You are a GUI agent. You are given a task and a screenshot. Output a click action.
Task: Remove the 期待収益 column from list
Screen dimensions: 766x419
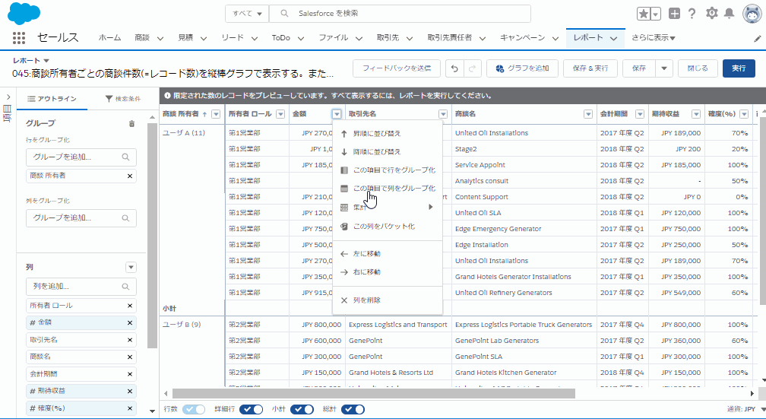click(x=130, y=391)
